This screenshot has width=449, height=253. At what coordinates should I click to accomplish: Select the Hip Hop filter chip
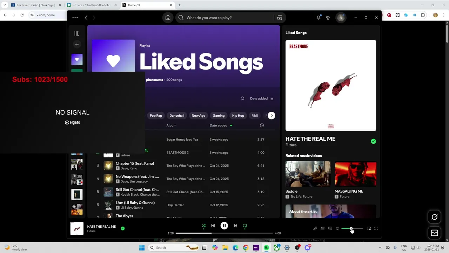238,116
